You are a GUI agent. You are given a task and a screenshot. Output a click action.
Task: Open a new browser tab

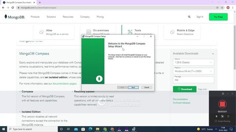pyautogui.click(x=40, y=3)
